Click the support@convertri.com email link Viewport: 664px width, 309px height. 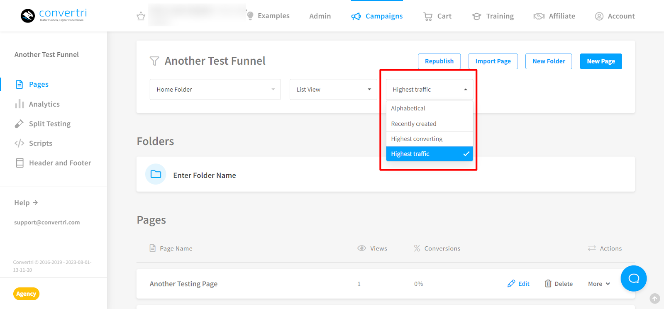click(x=47, y=222)
